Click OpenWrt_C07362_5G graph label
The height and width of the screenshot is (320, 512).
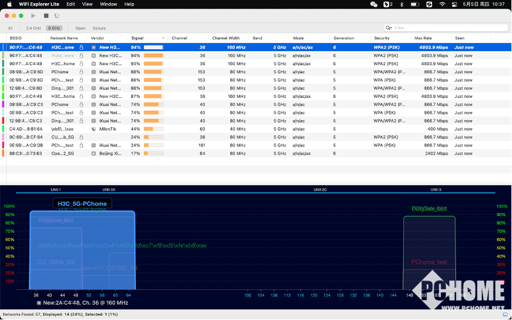click(x=109, y=268)
